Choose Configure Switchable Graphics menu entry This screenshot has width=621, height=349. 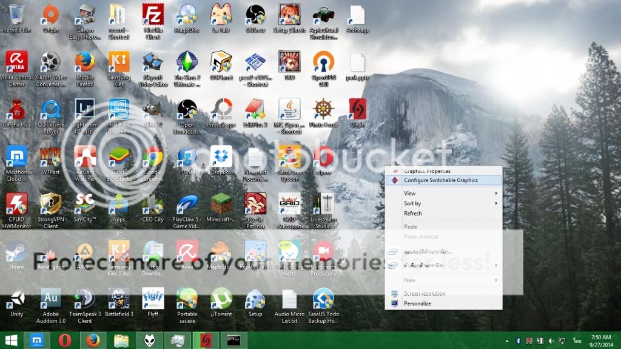(441, 180)
